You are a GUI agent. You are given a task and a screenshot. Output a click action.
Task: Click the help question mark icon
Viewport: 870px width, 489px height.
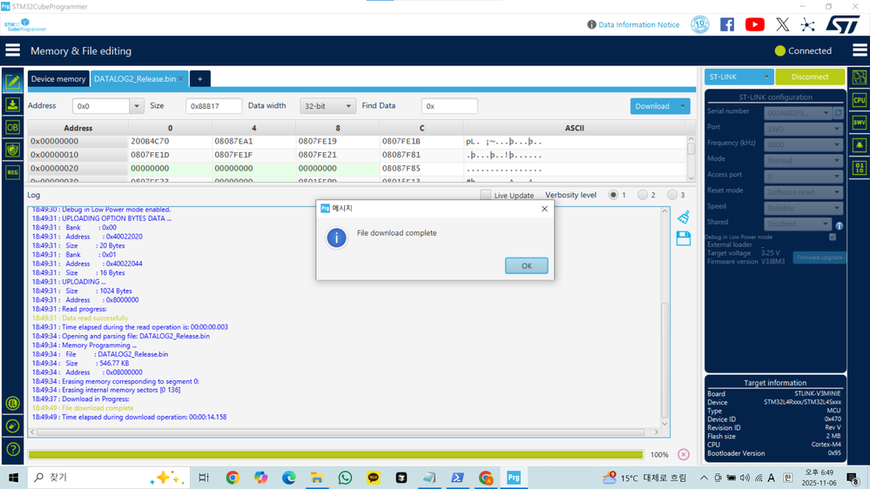(x=13, y=448)
